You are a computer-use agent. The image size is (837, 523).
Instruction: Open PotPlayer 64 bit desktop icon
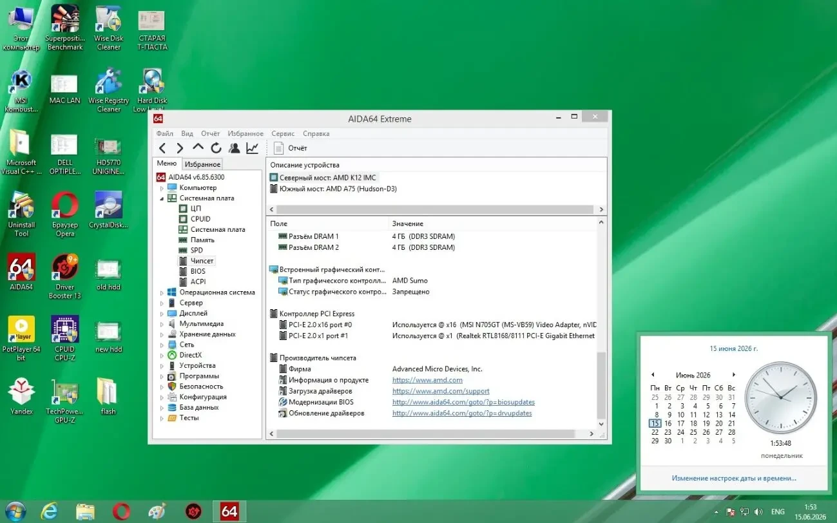(21, 339)
